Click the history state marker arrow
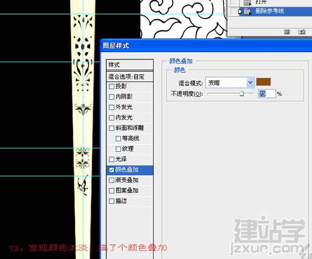Viewport: 312px width, 259px height. pyautogui.click(x=240, y=12)
